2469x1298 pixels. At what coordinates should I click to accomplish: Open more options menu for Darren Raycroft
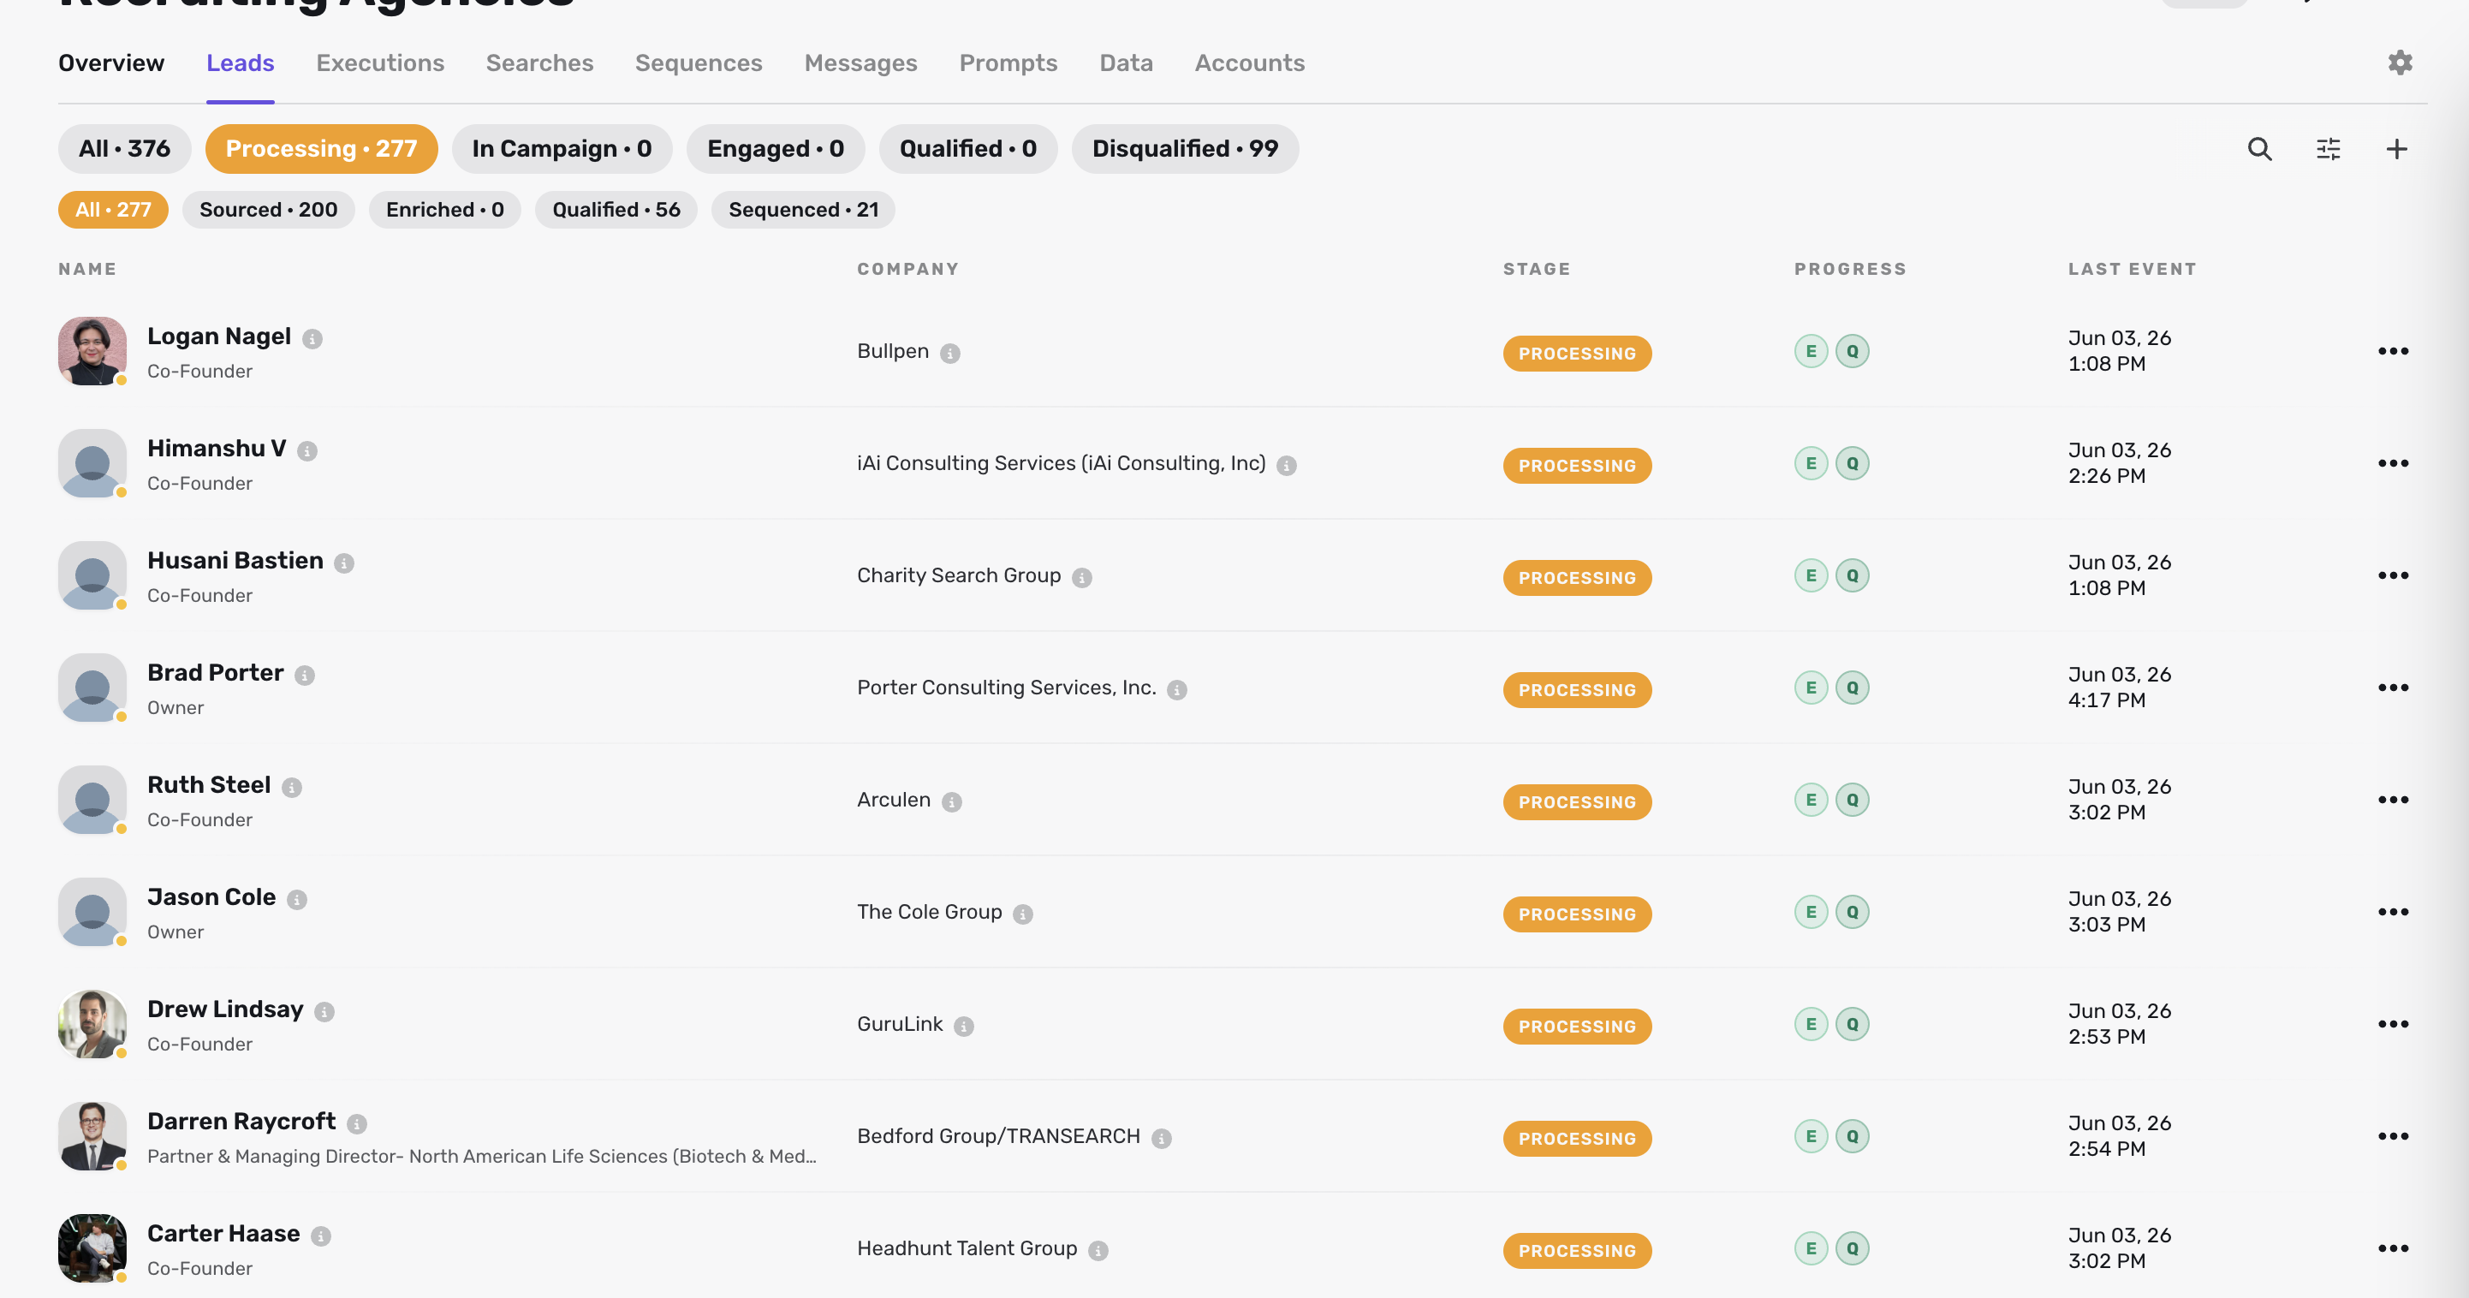click(2392, 1136)
